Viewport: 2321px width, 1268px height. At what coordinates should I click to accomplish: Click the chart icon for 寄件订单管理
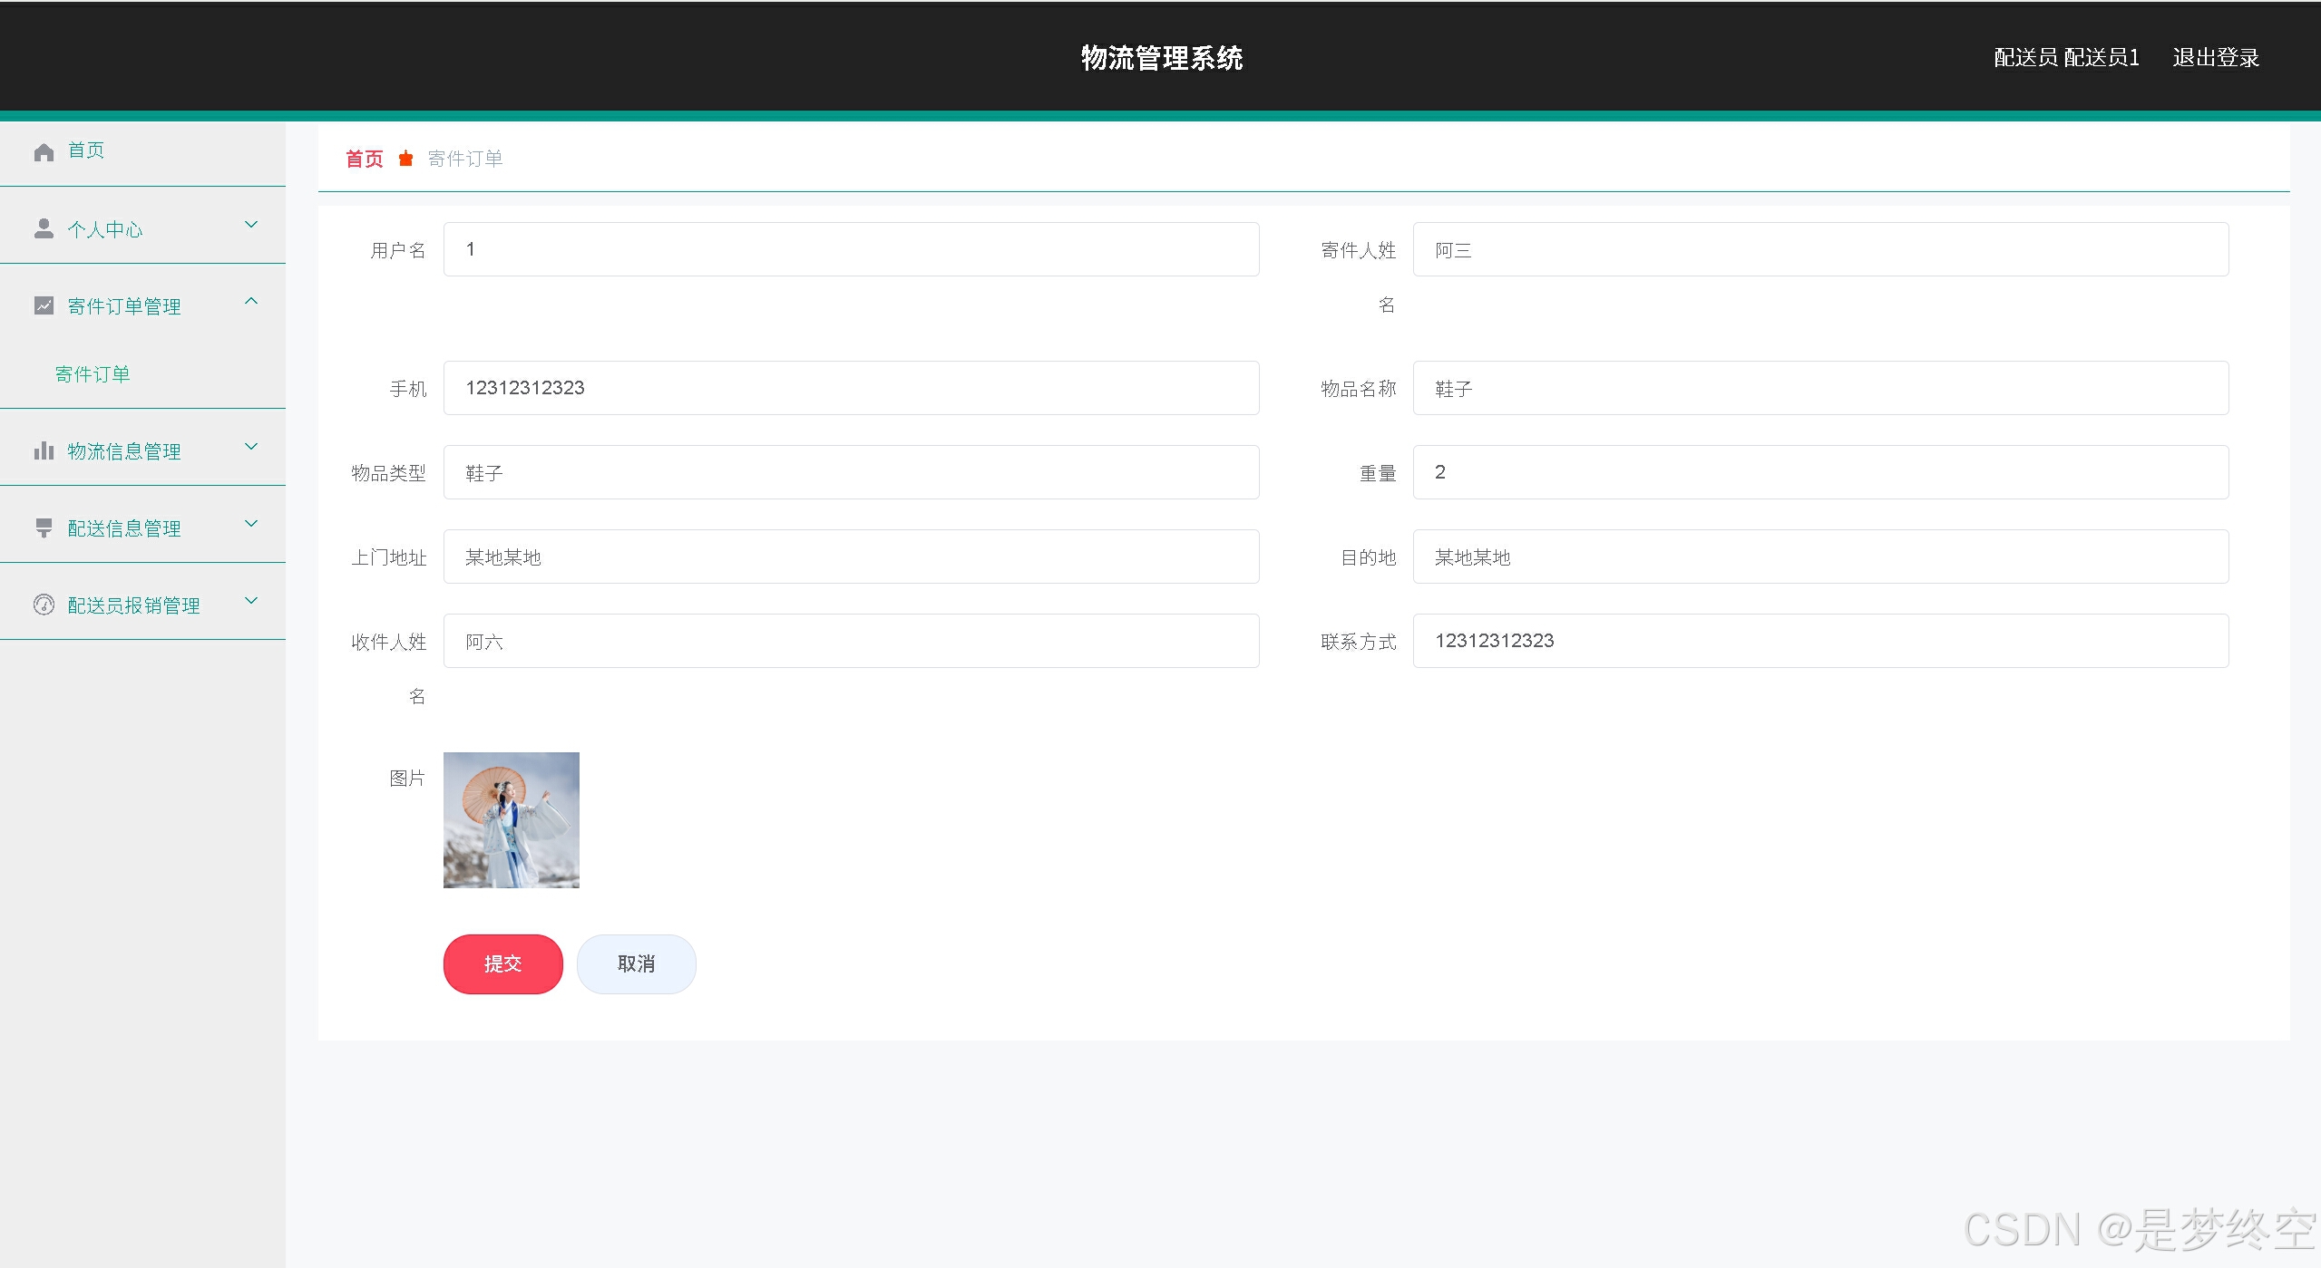point(44,305)
